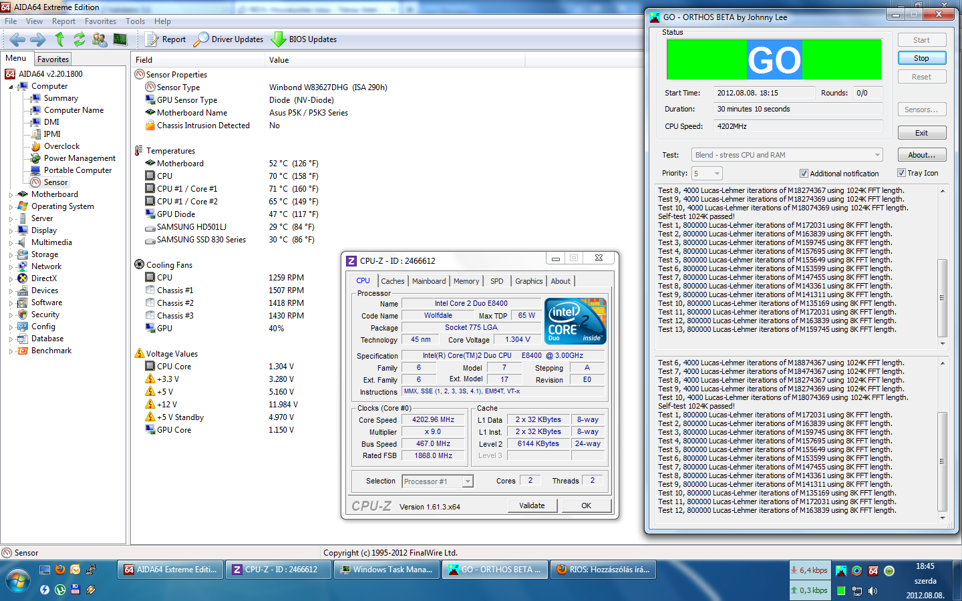The image size is (962, 601).
Task: Click the AIDA64 v2.20.1800 root node icon
Action: coord(11,74)
